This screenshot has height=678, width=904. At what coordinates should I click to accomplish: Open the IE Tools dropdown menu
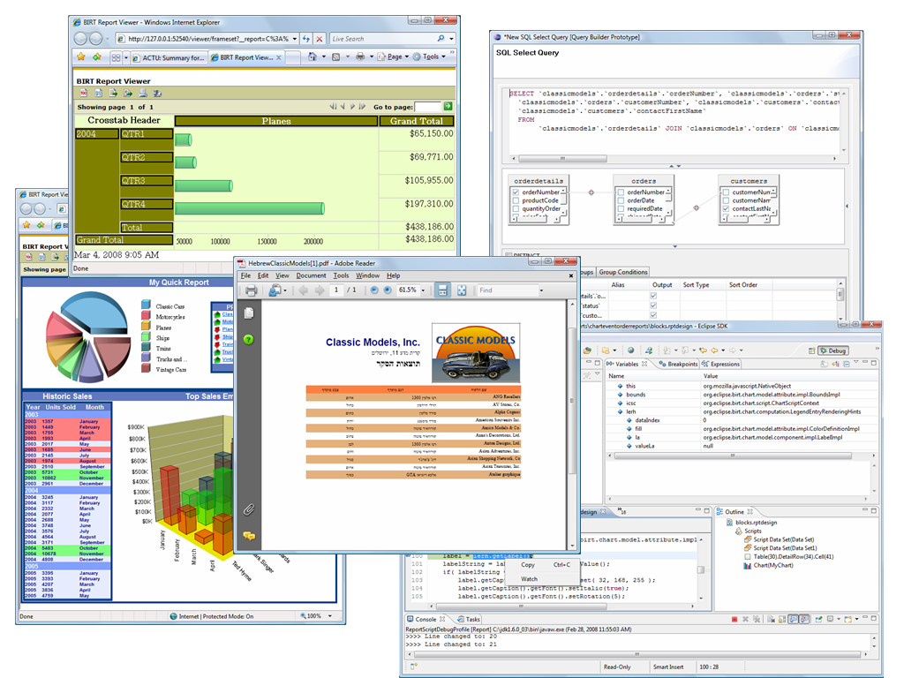pyautogui.click(x=433, y=57)
